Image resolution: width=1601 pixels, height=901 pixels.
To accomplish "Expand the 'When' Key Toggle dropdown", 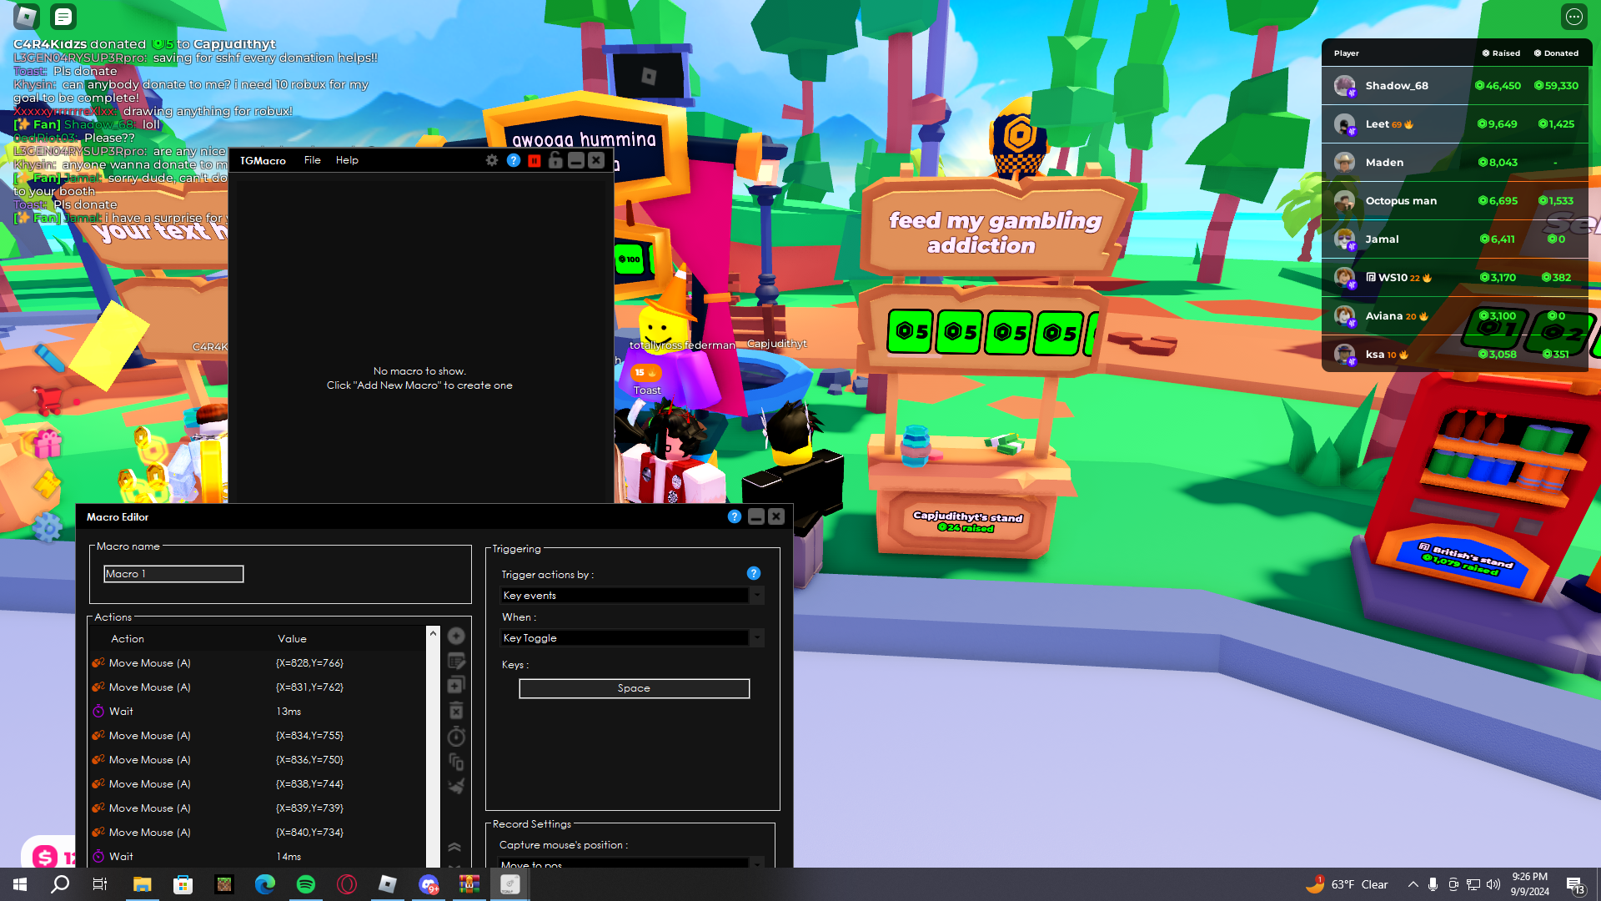I will 756,638.
